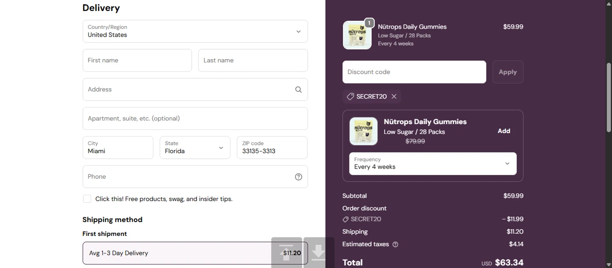Add the upsell Nütrops Daily Gummies
This screenshot has width=612, height=268.
point(504,131)
